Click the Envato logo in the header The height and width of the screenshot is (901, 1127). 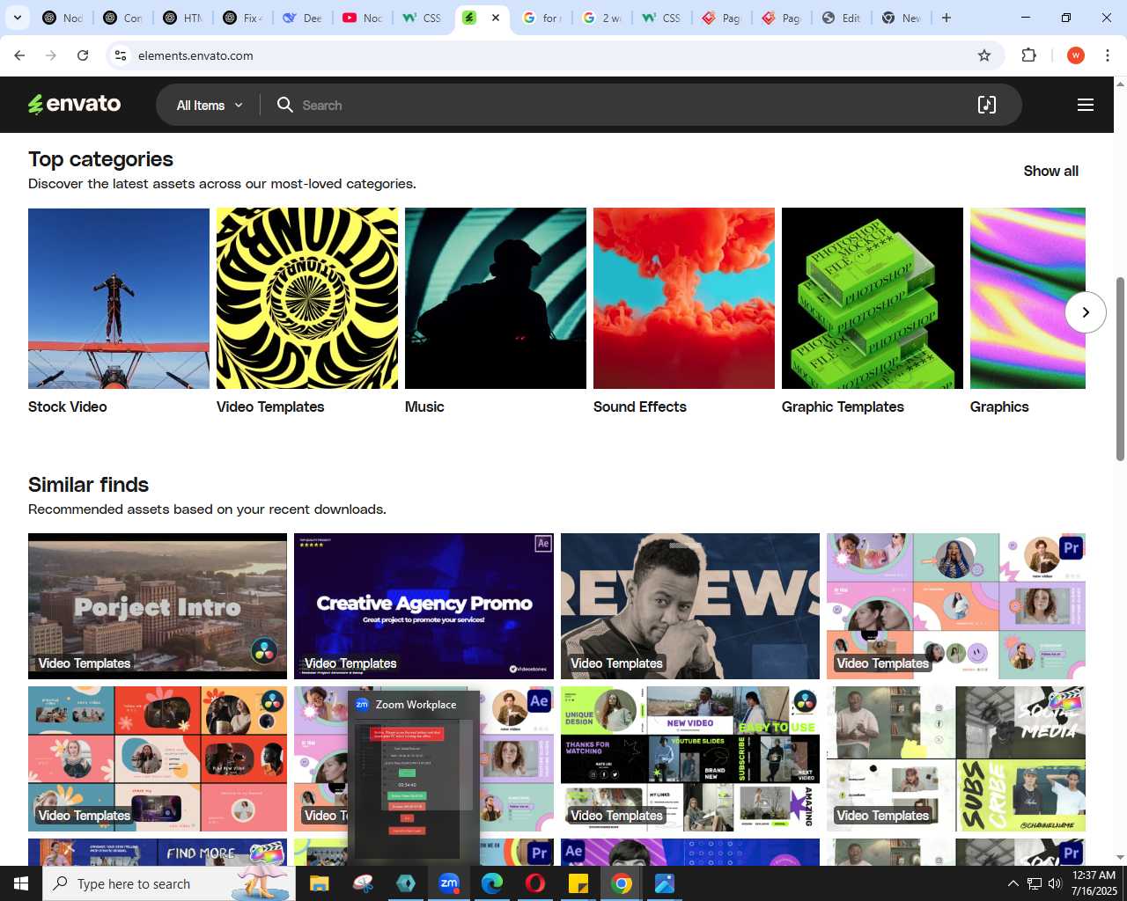click(75, 104)
